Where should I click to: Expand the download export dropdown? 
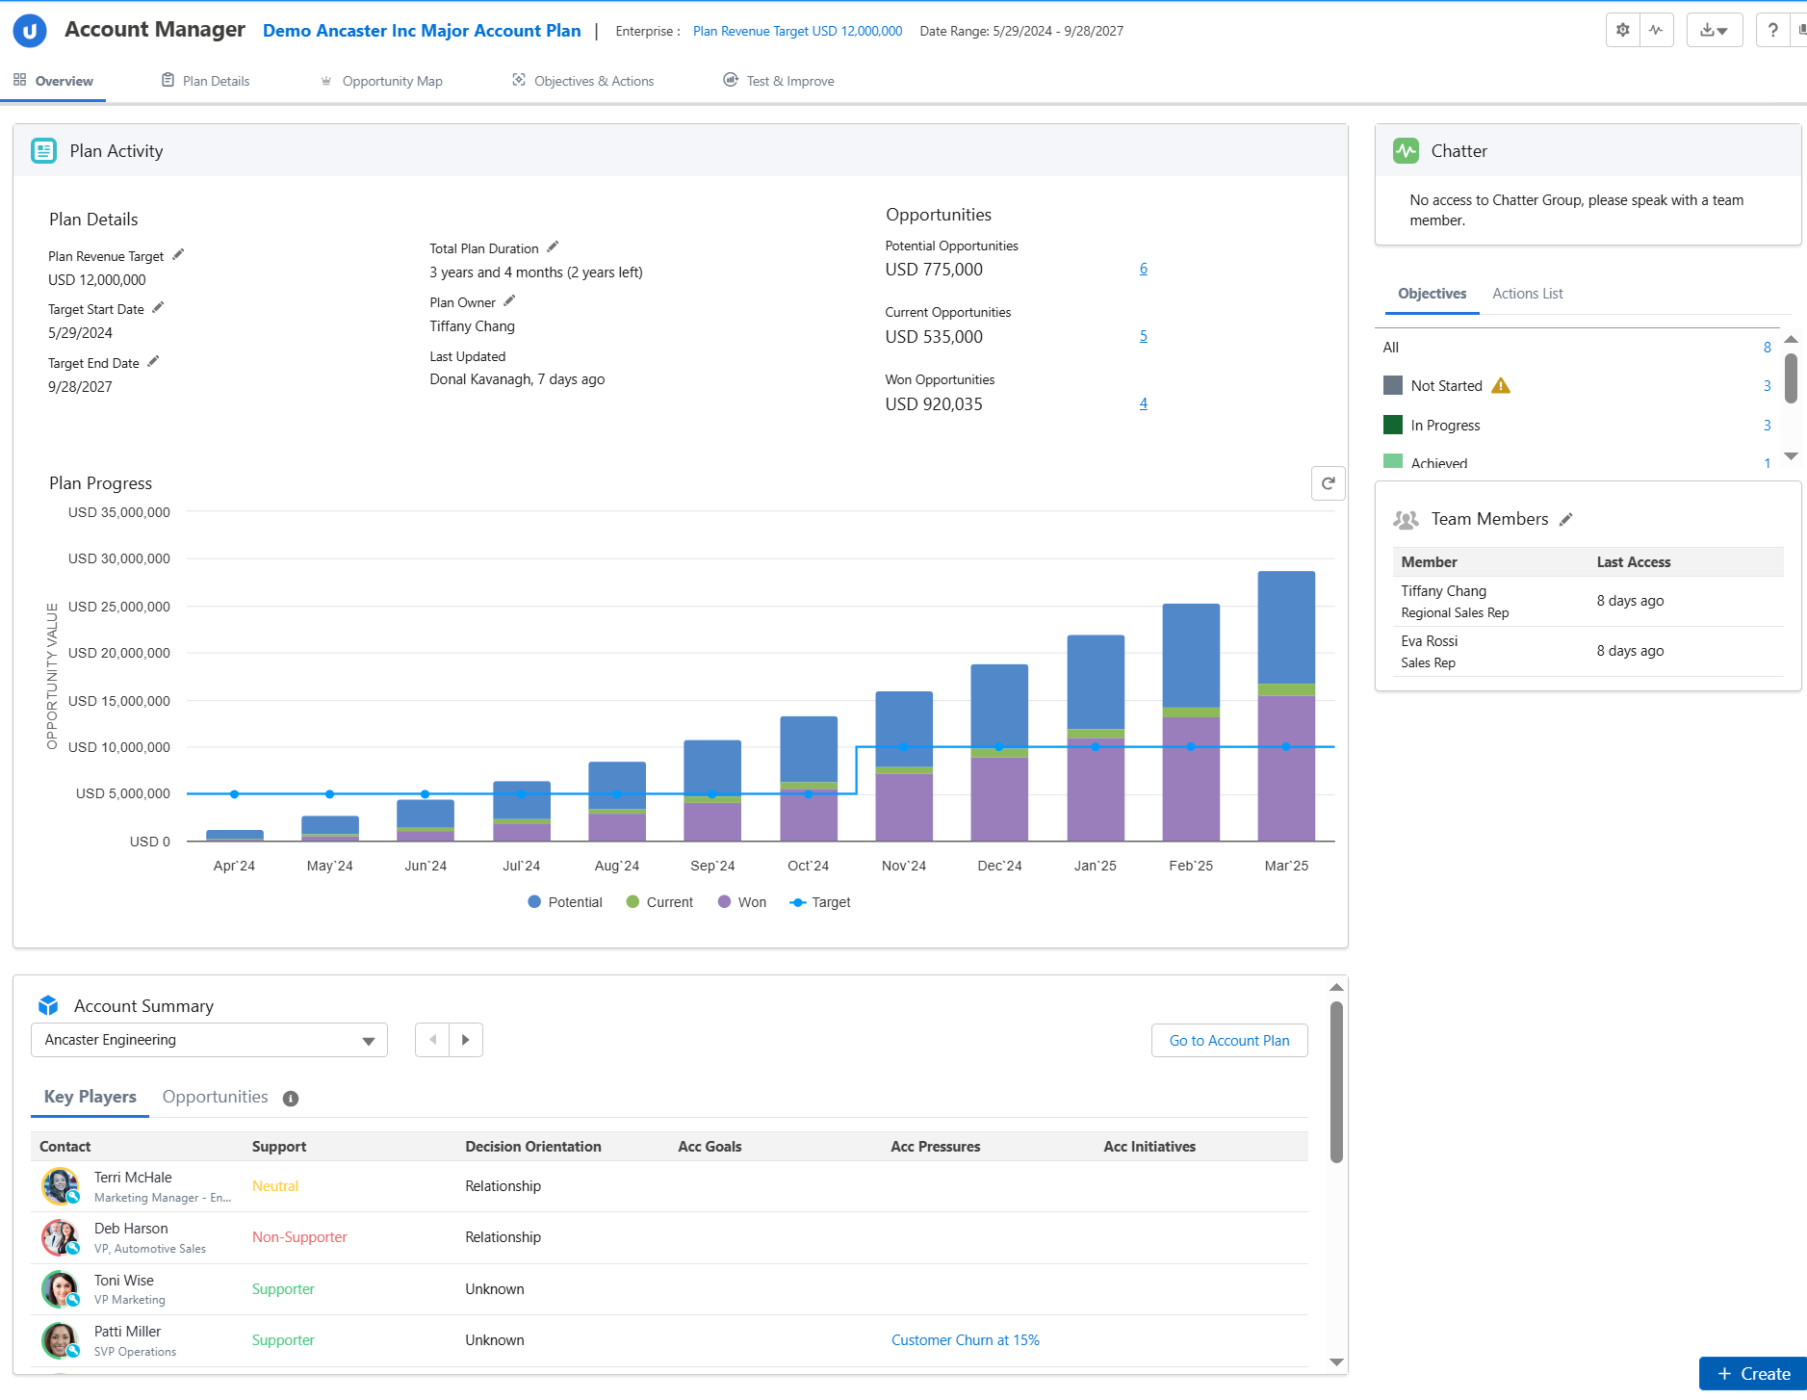click(1714, 30)
